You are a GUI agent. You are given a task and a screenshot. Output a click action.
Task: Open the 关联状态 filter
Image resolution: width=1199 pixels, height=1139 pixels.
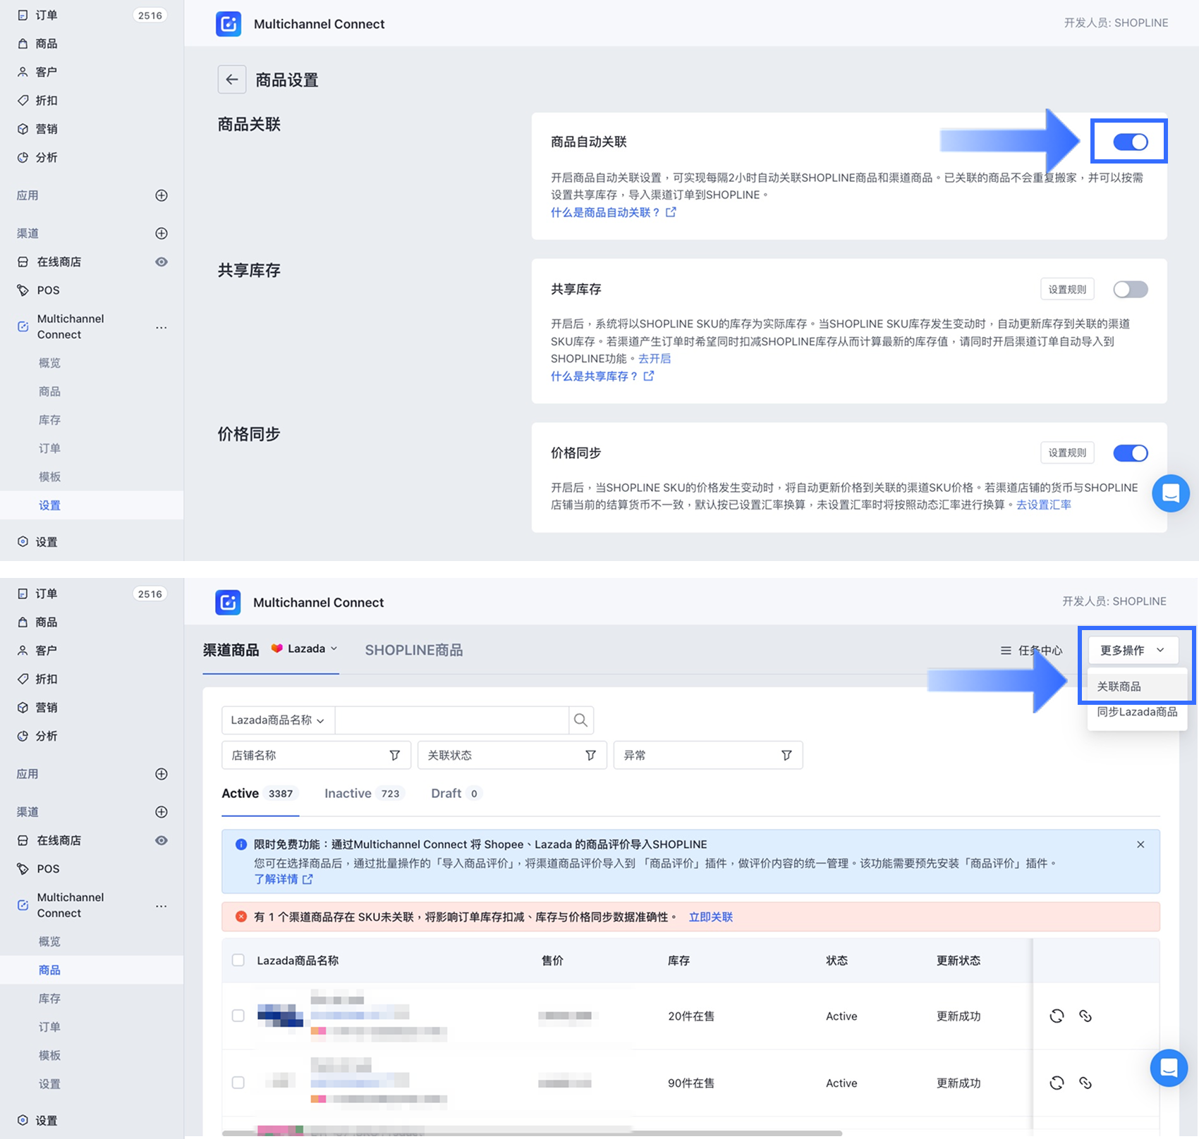pos(512,756)
